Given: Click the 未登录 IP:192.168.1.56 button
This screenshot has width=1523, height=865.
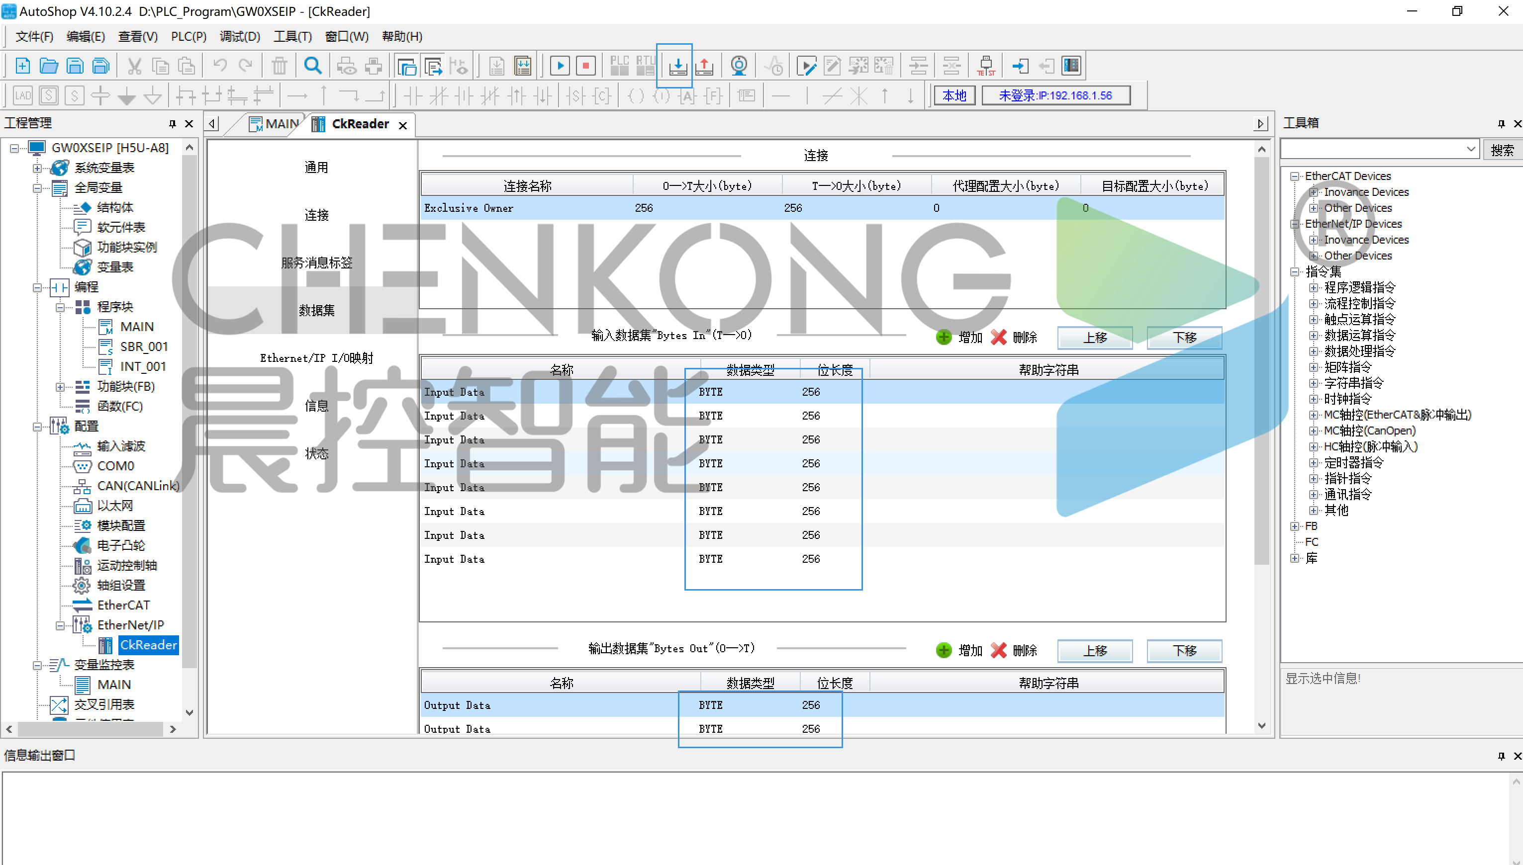Looking at the screenshot, I should click(1055, 95).
